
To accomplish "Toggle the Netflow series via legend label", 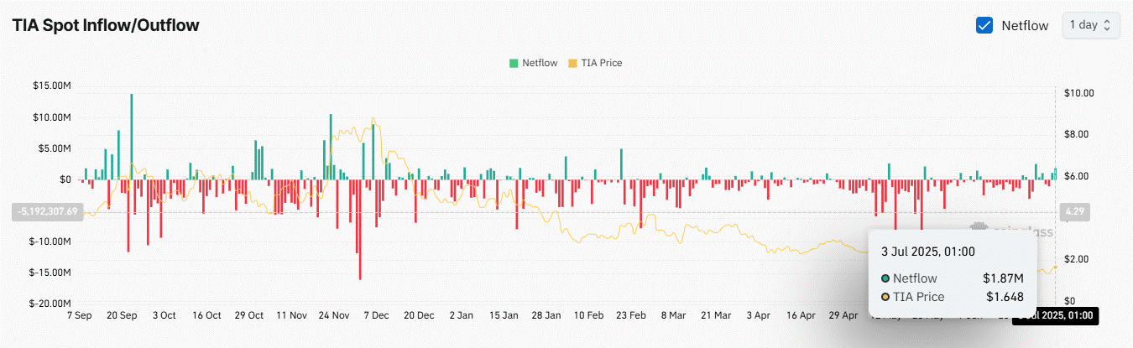I will [x=539, y=63].
